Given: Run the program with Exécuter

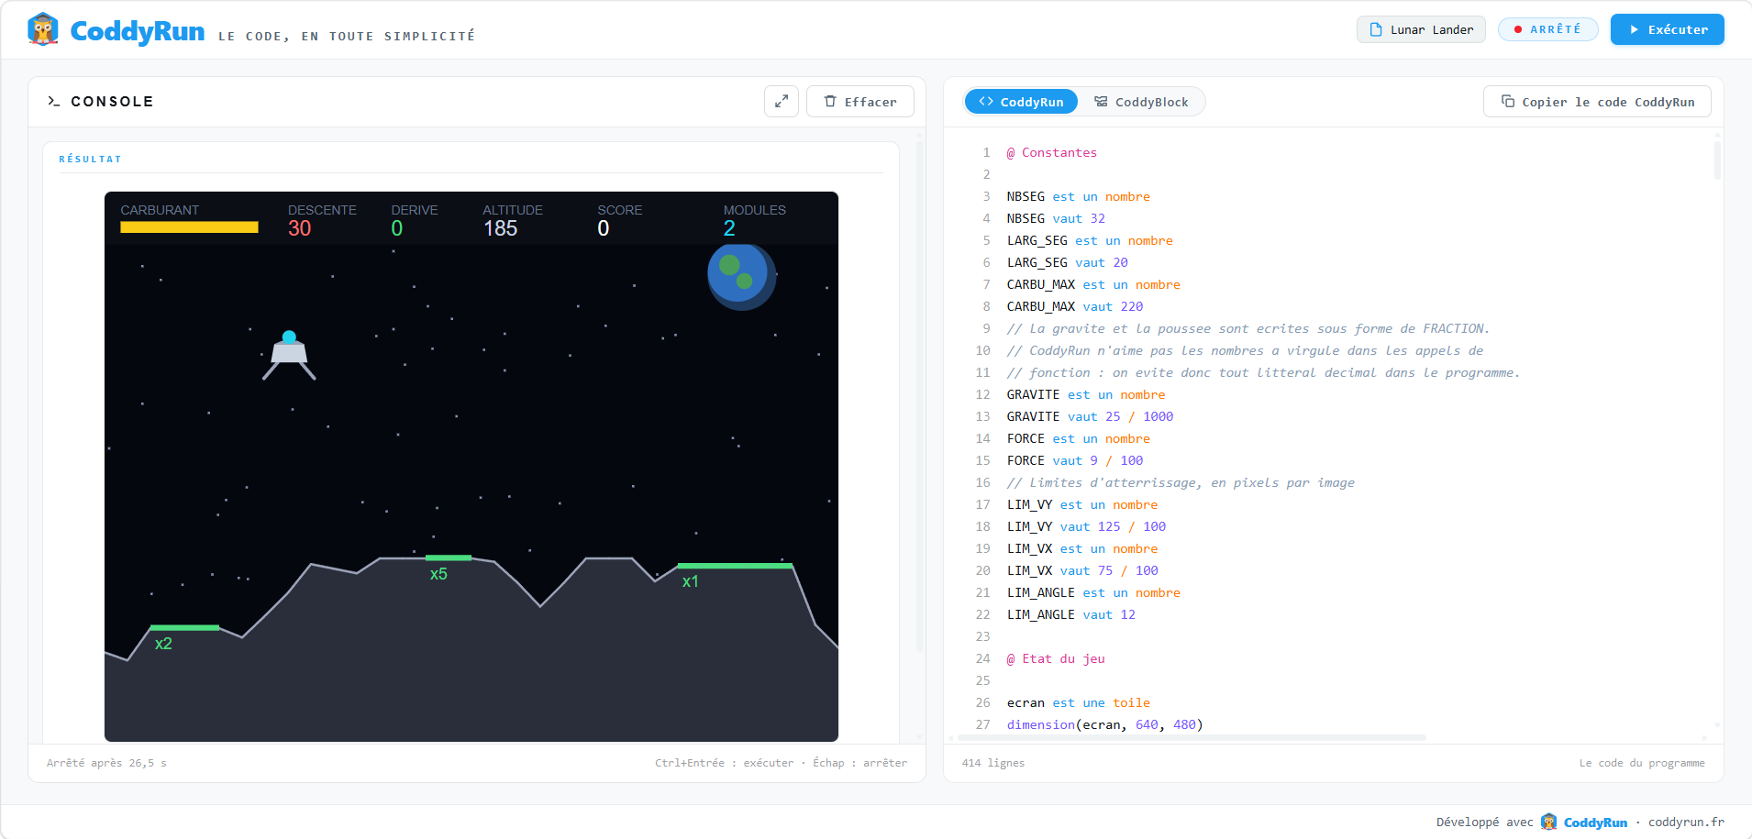Looking at the screenshot, I should click(x=1668, y=29).
